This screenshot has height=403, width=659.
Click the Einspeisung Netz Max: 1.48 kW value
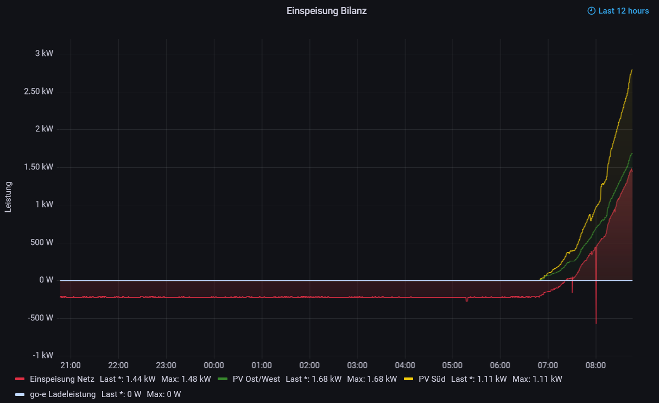186,379
